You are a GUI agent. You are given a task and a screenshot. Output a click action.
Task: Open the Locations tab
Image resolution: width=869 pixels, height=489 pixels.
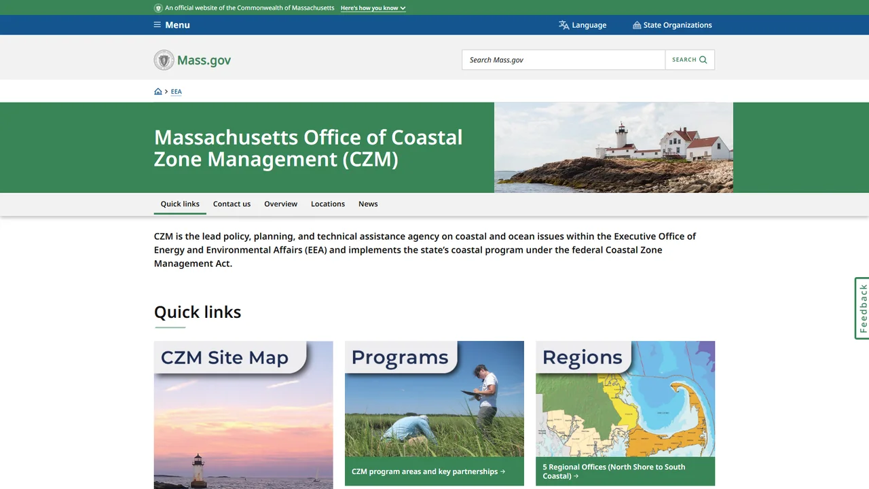tap(328, 204)
